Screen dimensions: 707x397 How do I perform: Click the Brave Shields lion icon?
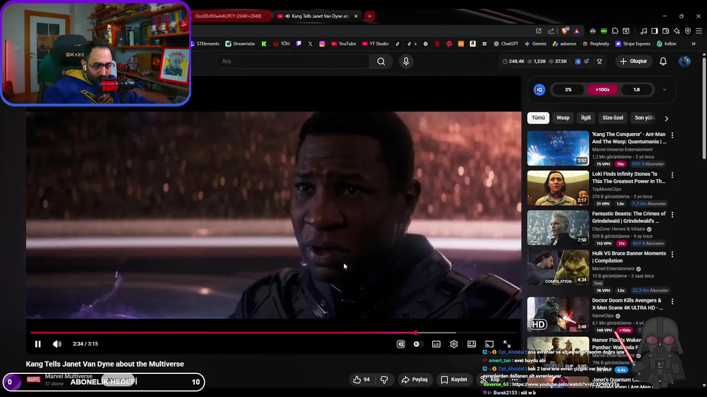564,31
